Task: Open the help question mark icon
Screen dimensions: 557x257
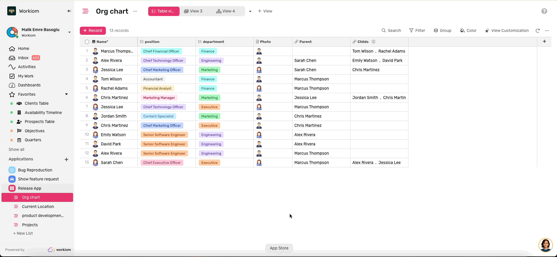Action: click(x=544, y=11)
